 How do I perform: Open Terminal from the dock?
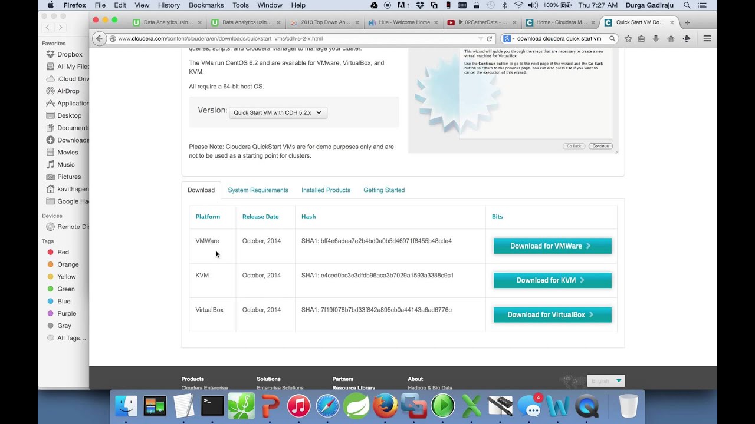212,406
